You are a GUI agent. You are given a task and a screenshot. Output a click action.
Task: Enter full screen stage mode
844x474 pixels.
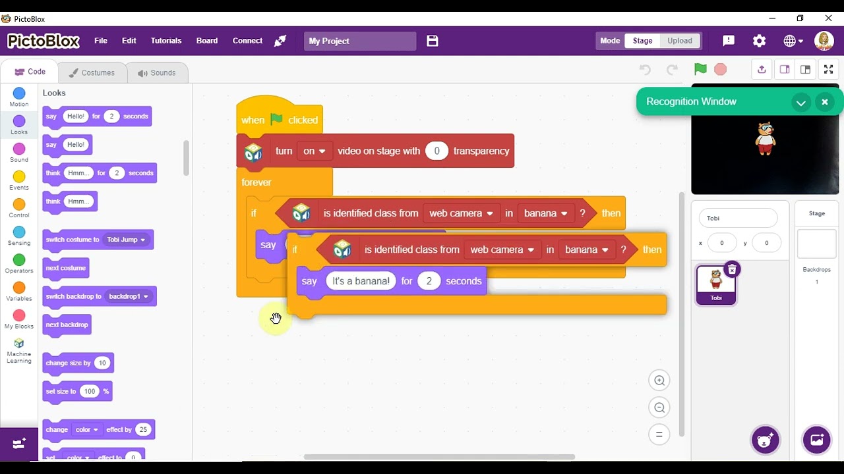click(829, 70)
